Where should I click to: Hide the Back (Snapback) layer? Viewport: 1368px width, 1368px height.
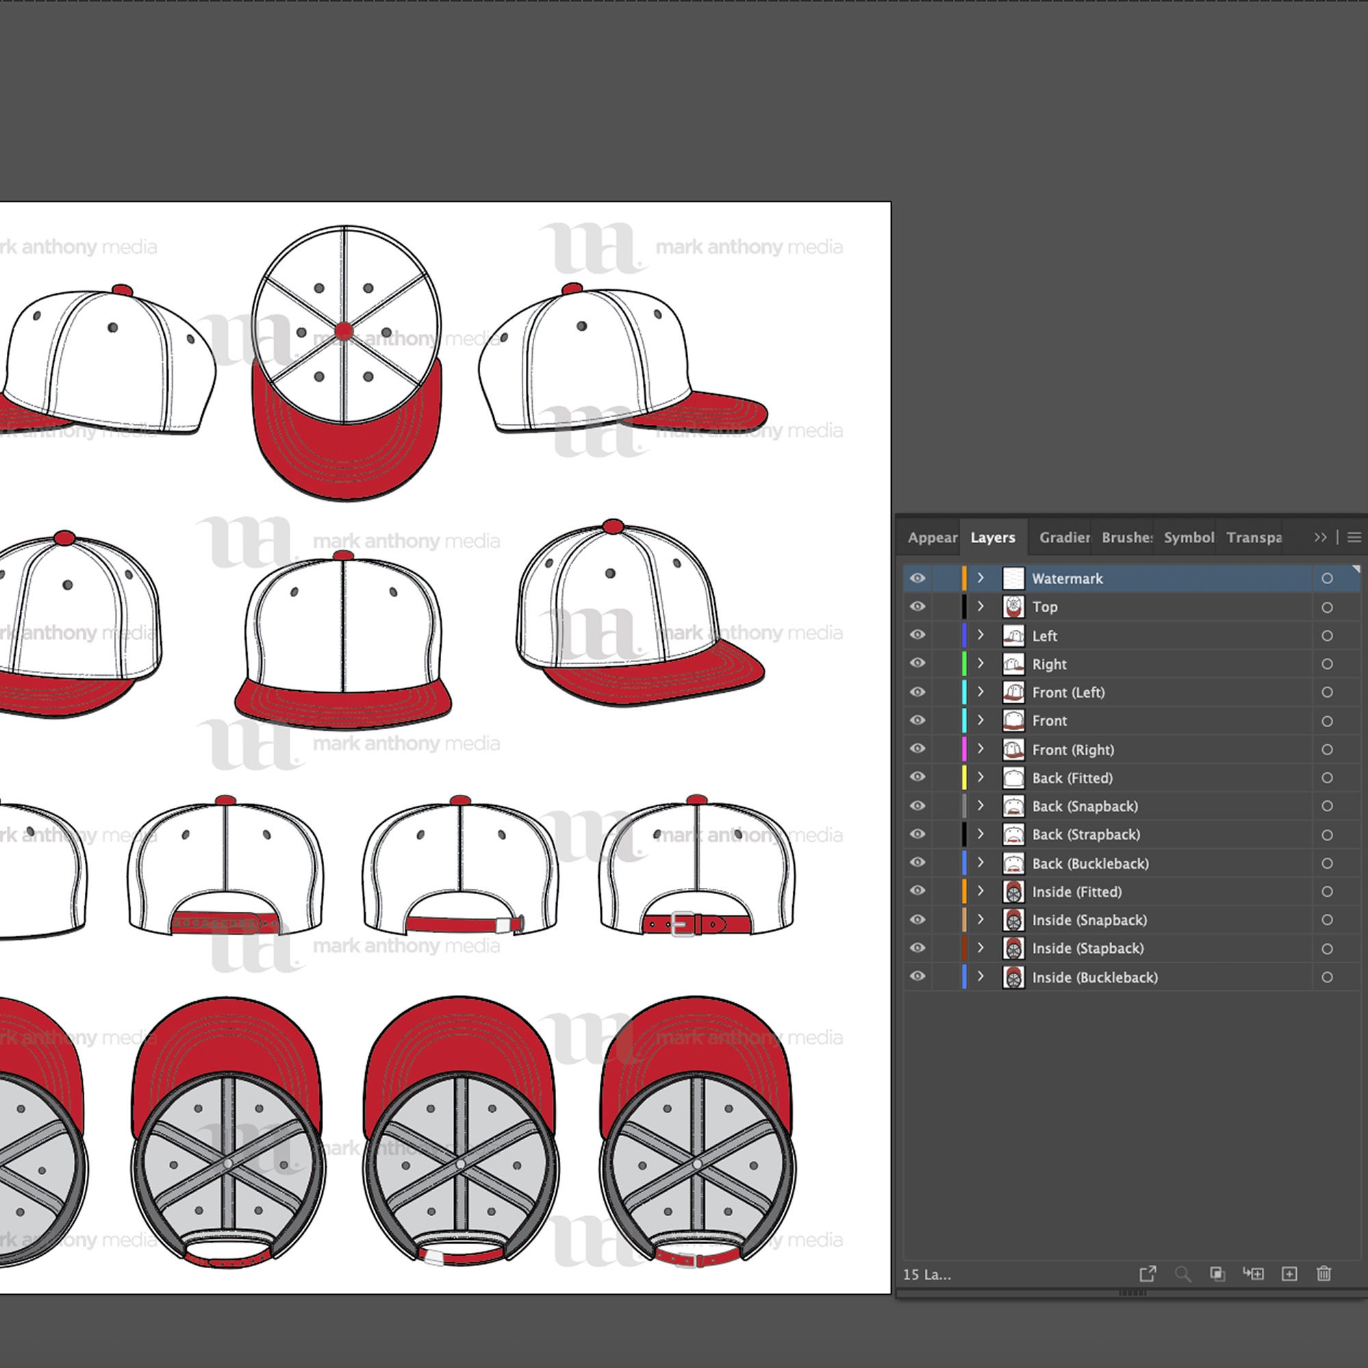coord(917,806)
